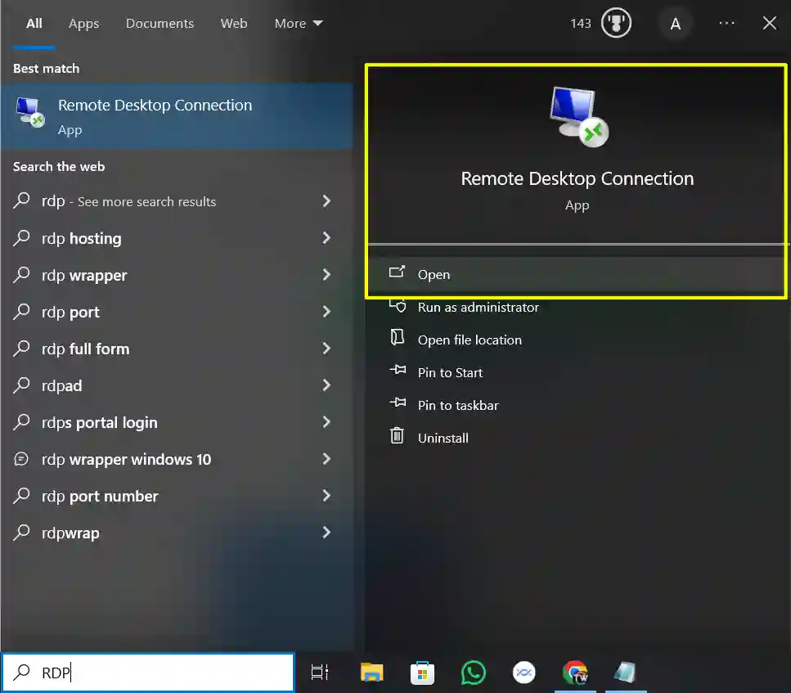The width and height of the screenshot is (791, 693).
Task: Switch to the Web tab
Action: 234,23
